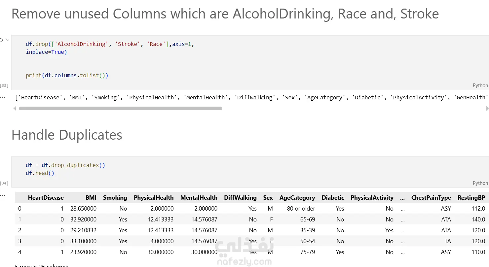
Task: Click right arrow of output horizontal scrollbar
Action: (x=487, y=108)
